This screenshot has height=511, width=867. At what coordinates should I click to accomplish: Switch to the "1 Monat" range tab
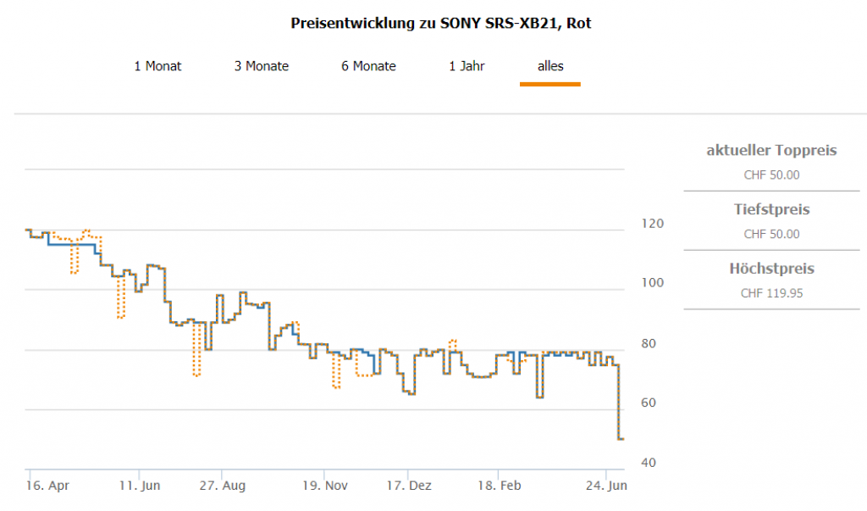[x=157, y=66]
